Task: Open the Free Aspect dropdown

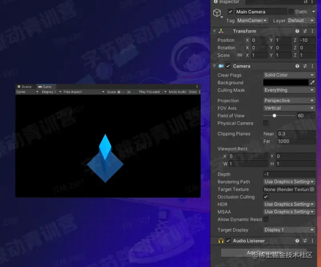Action: 84,92
